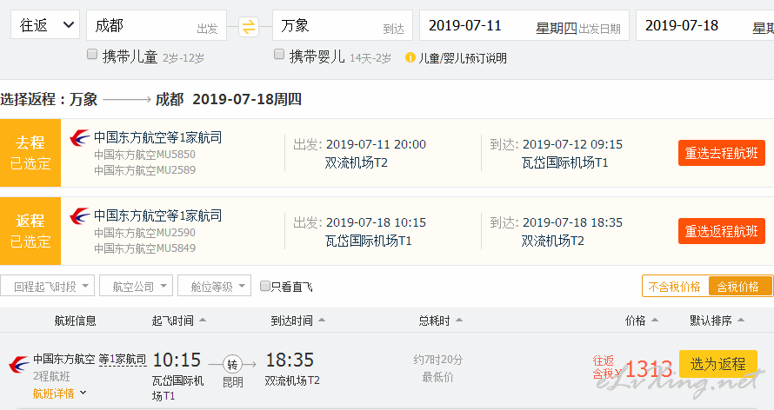Click the 成都 departure city field
The width and height of the screenshot is (774, 410).
pyautogui.click(x=157, y=25)
